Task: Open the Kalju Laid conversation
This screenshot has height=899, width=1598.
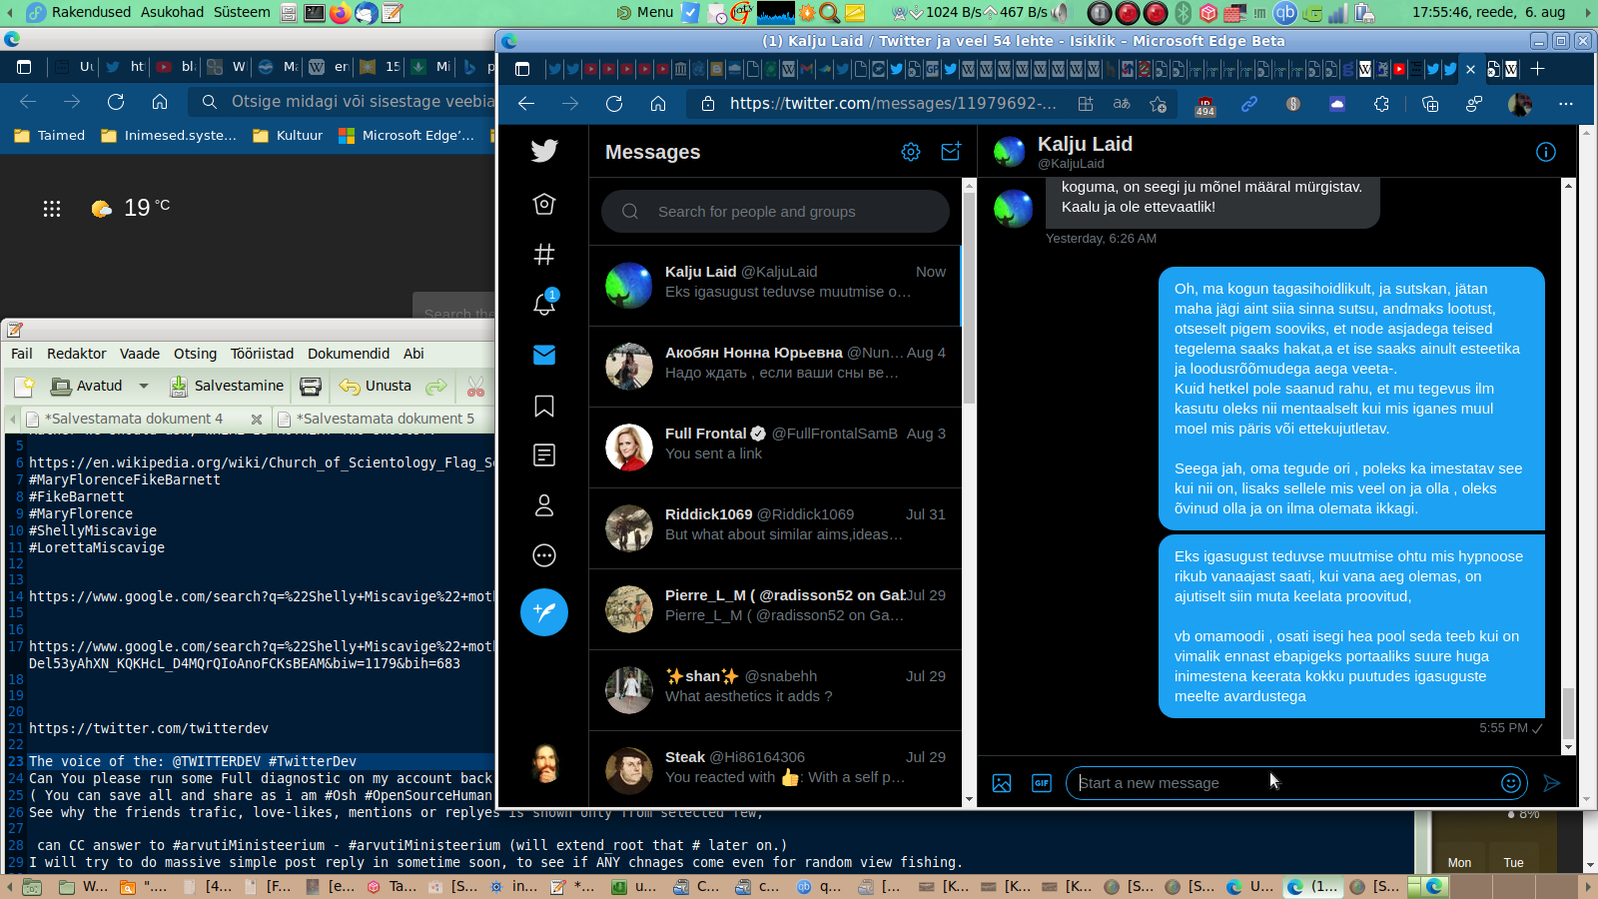Action: (x=775, y=286)
